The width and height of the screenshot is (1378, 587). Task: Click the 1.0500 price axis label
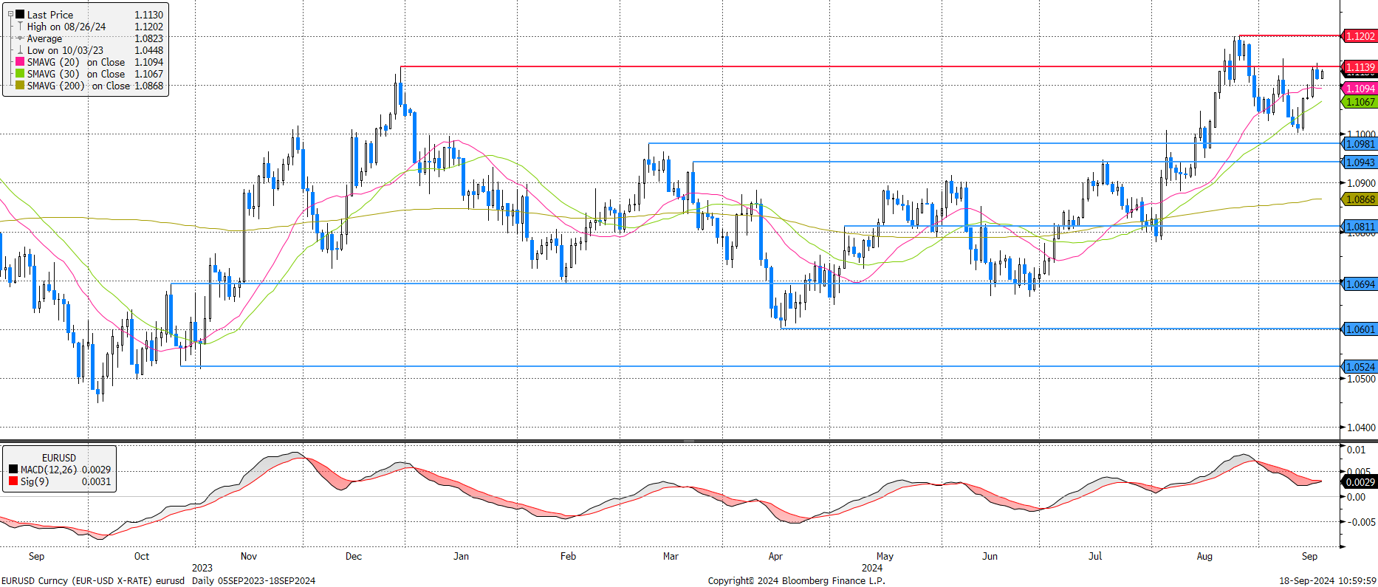1361,379
